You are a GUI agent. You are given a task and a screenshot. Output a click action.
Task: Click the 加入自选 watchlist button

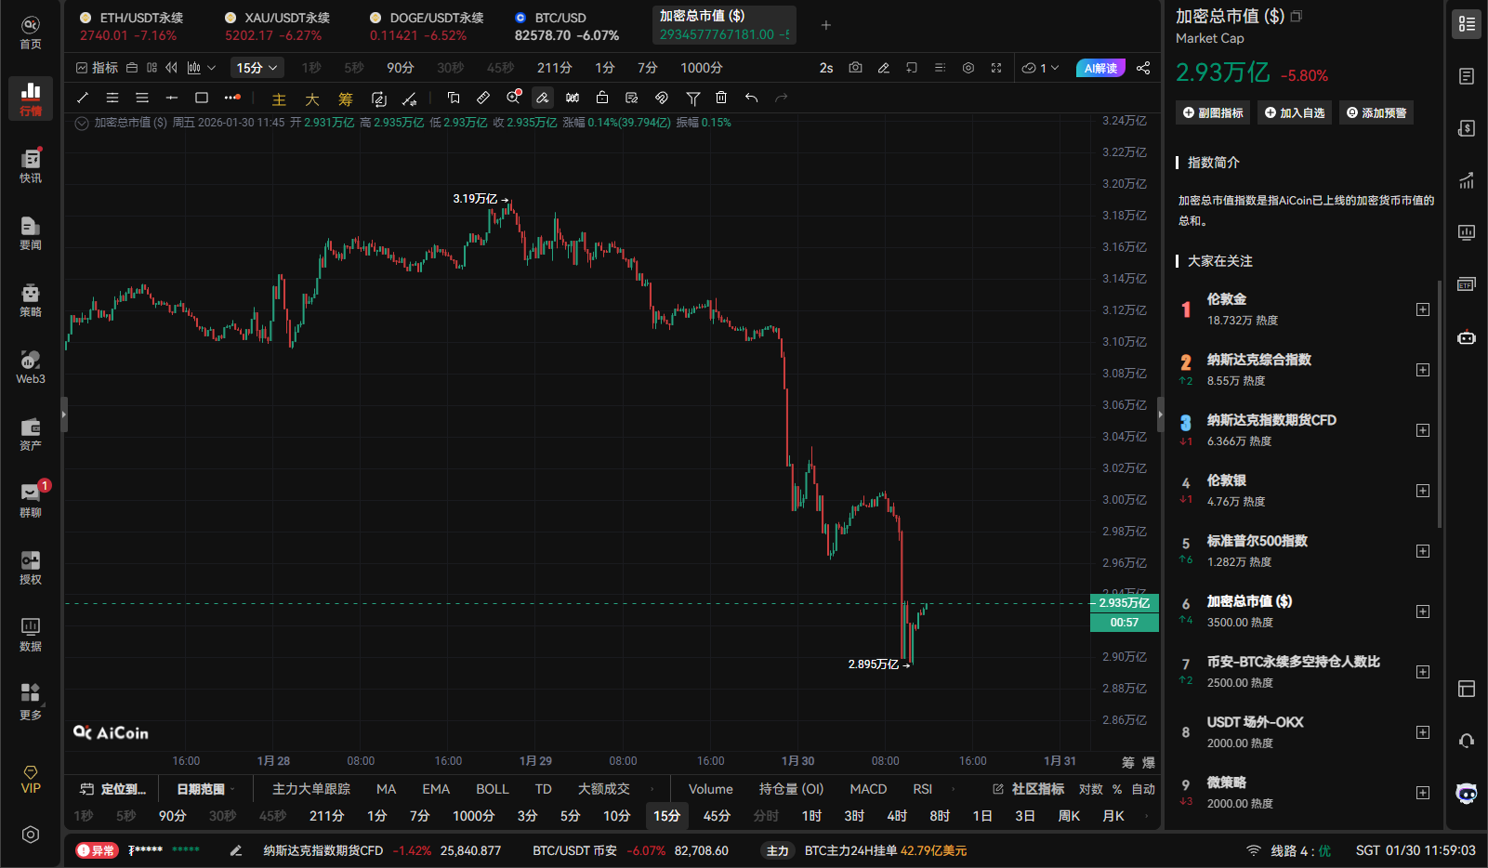tap(1294, 112)
